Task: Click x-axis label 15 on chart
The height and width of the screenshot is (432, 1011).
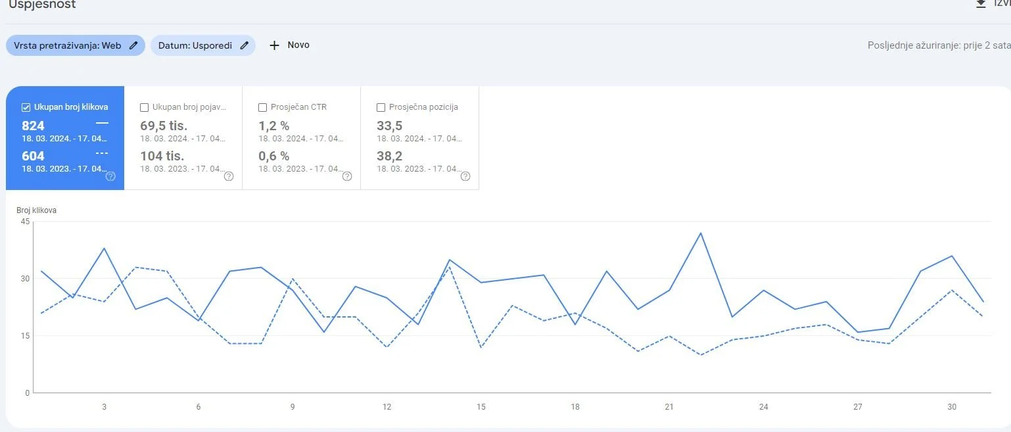Action: click(x=481, y=407)
